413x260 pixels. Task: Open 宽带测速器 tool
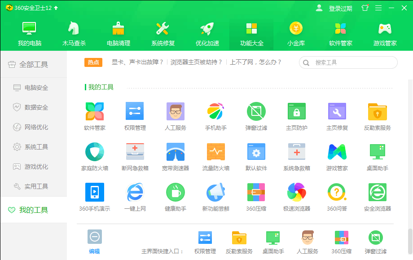[x=176, y=152]
